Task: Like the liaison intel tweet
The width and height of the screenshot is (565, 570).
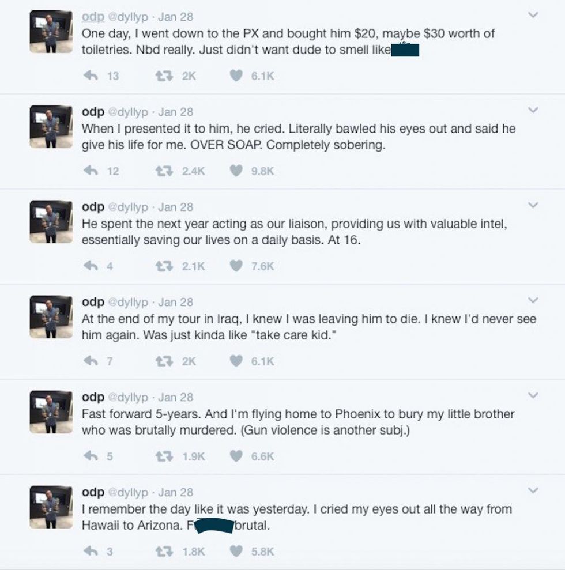Action: [236, 266]
